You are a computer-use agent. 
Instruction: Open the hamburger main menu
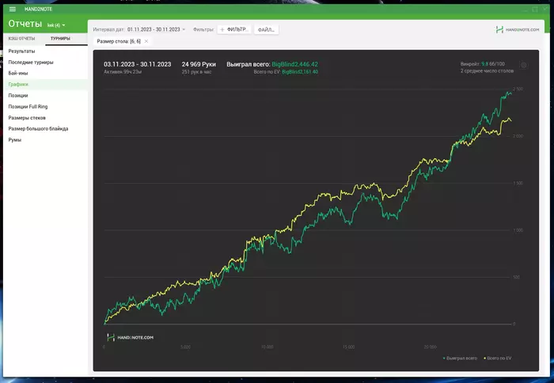tap(13, 9)
